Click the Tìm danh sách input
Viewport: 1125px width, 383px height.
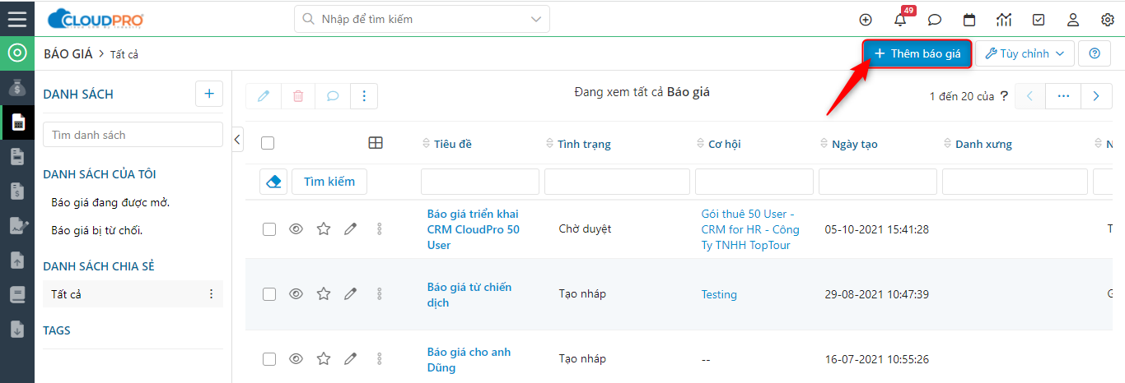click(x=133, y=134)
